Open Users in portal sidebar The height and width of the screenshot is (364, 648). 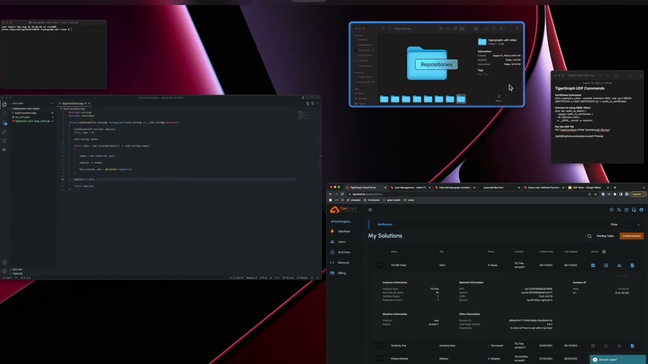pos(338,242)
